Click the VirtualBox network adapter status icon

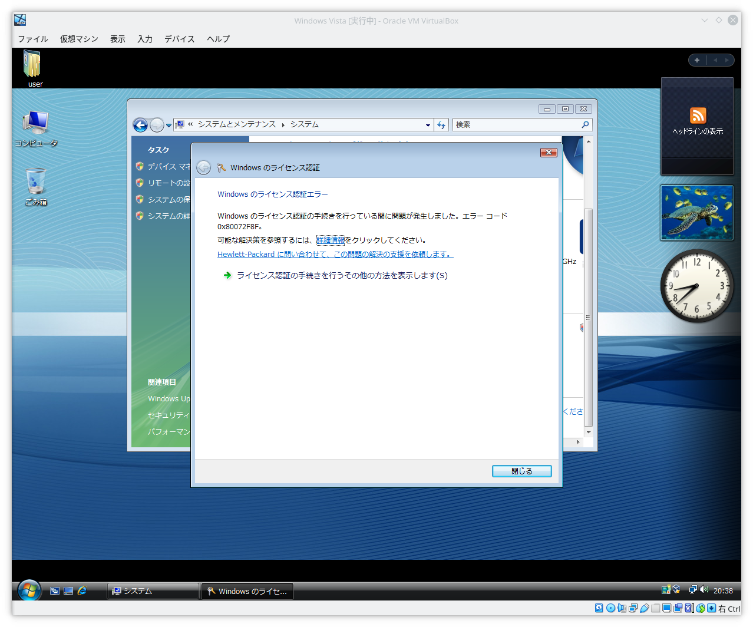pyautogui.click(x=633, y=608)
